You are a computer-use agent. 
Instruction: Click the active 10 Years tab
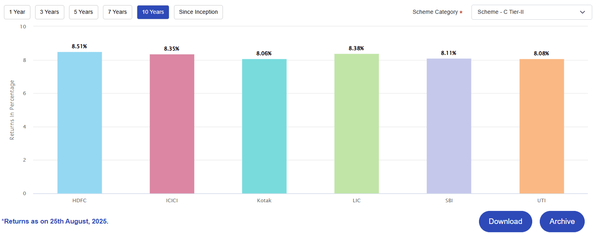[x=153, y=12]
